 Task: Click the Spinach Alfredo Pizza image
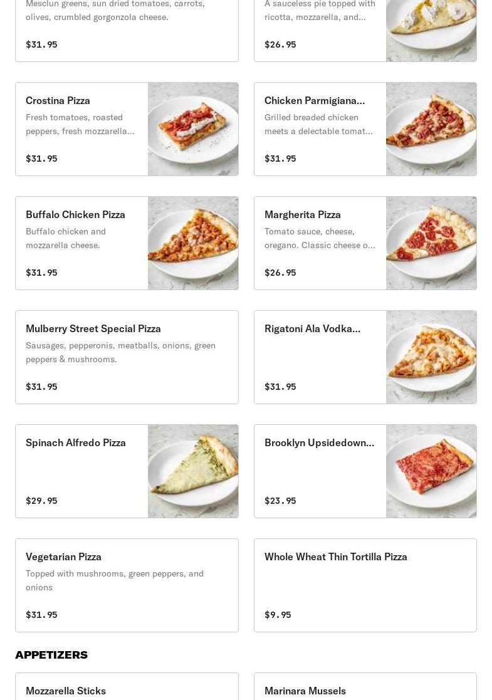pos(193,471)
